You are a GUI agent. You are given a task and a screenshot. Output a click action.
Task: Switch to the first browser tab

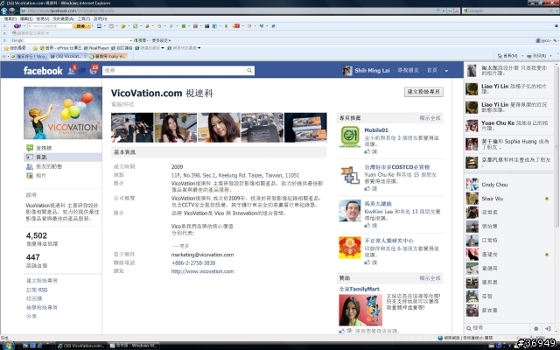click(29, 56)
